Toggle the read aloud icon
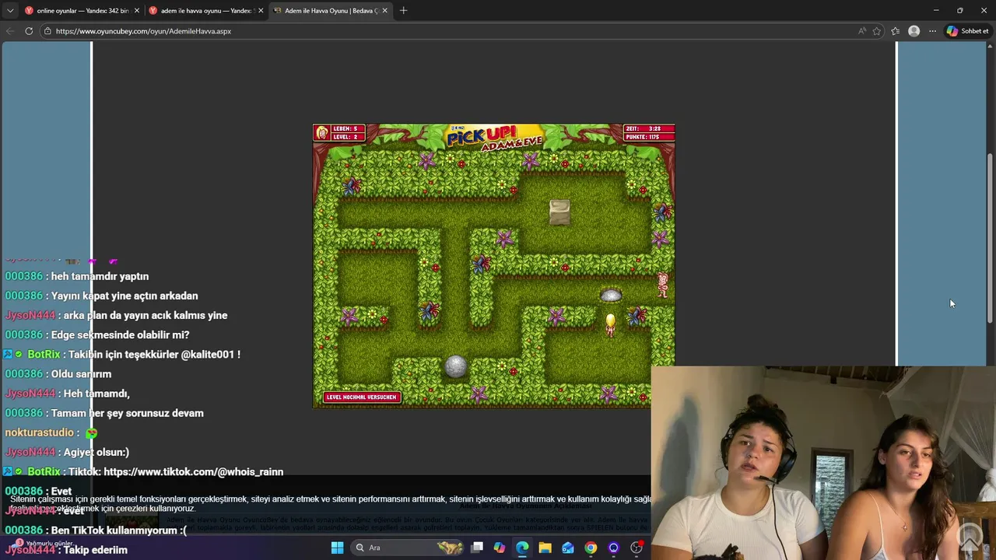The width and height of the screenshot is (996, 560). (861, 31)
